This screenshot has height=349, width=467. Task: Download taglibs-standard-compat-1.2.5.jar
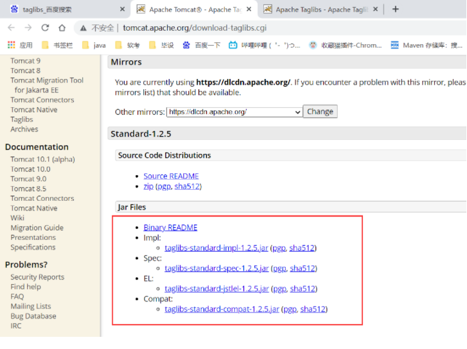222,309
